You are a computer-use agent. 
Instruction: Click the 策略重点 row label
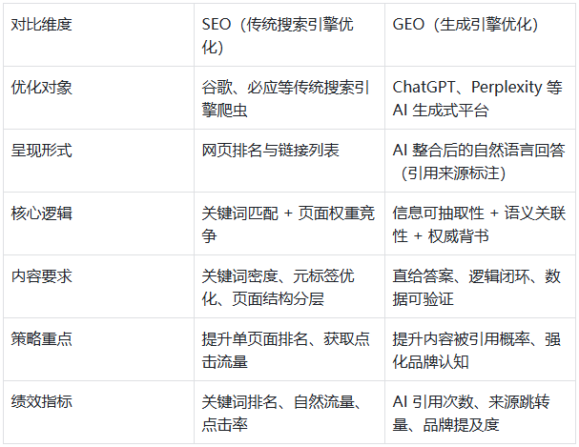click(42, 338)
